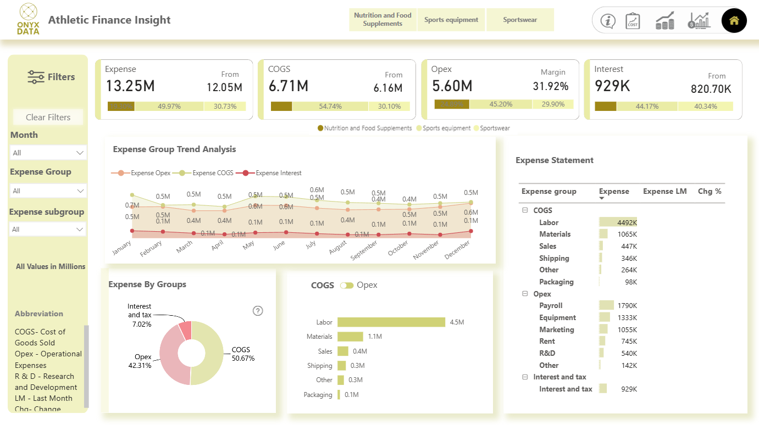This screenshot has width=759, height=425.
Task: Click the 4492K Labor value in table
Action: [x=627, y=222]
